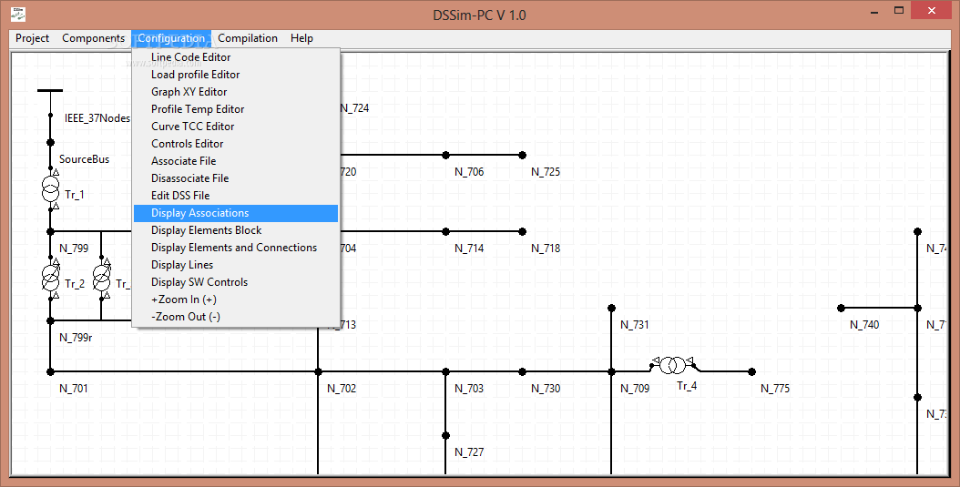Click the node dot above N_731
The width and height of the screenshot is (960, 487).
[611, 308]
